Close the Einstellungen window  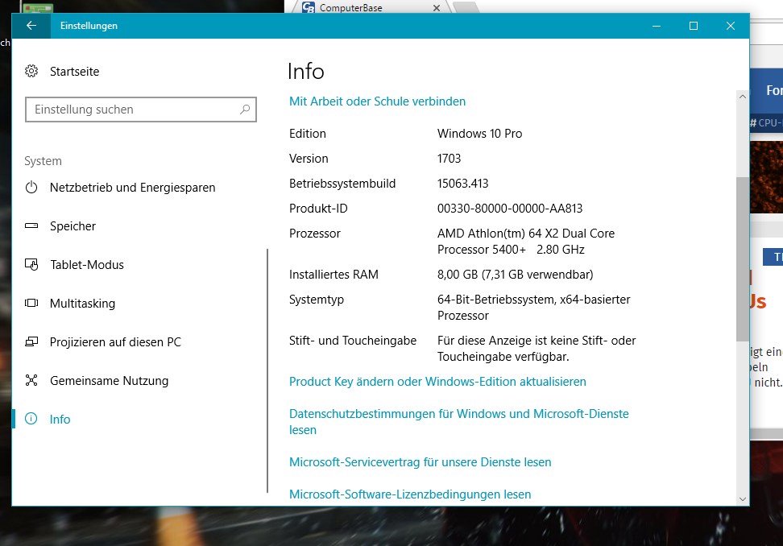point(731,26)
